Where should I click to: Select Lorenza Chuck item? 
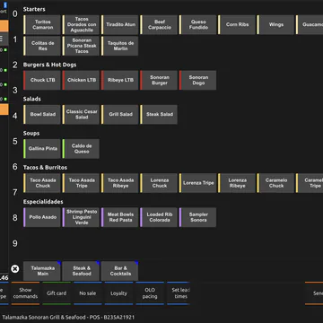[x=159, y=183]
